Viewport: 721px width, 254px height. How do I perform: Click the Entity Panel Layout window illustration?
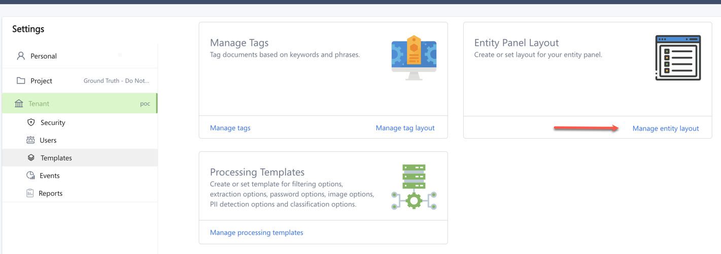coord(678,58)
